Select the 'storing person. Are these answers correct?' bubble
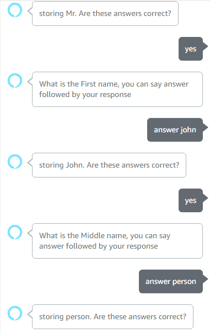This screenshot has height=333, width=210. click(x=112, y=316)
